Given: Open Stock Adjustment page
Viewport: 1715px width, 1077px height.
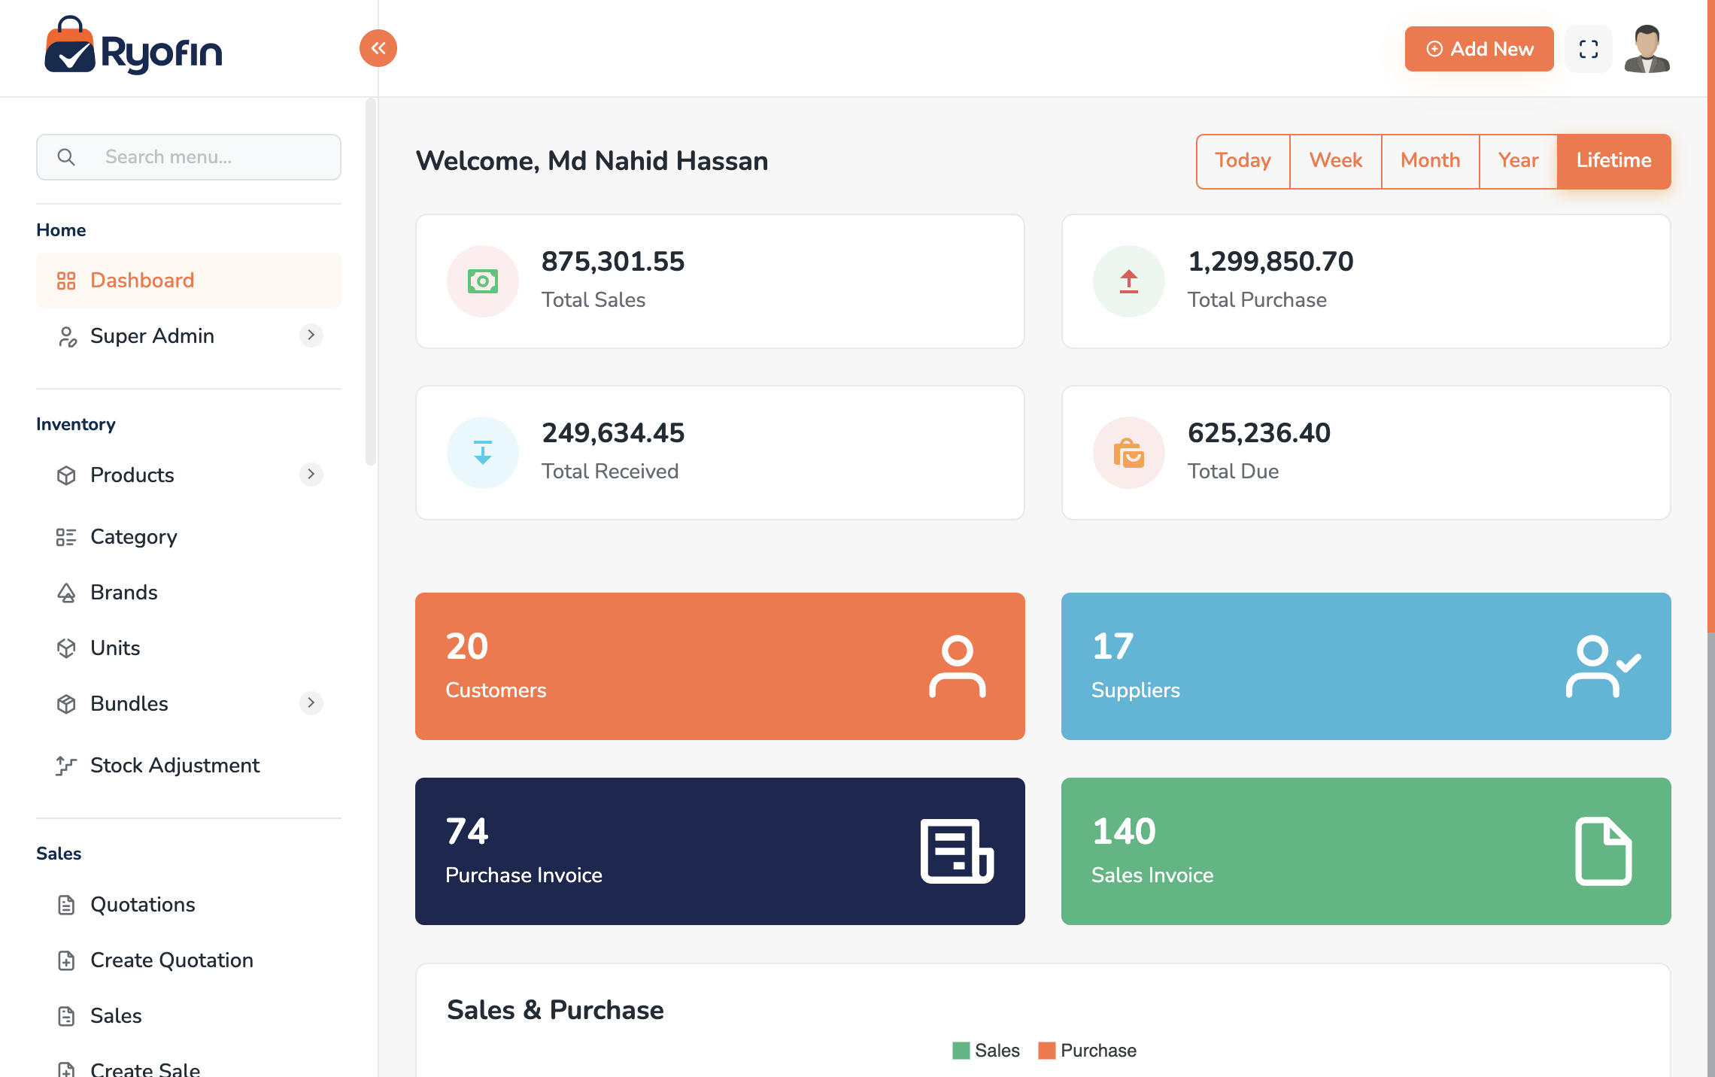Looking at the screenshot, I should click(x=189, y=766).
